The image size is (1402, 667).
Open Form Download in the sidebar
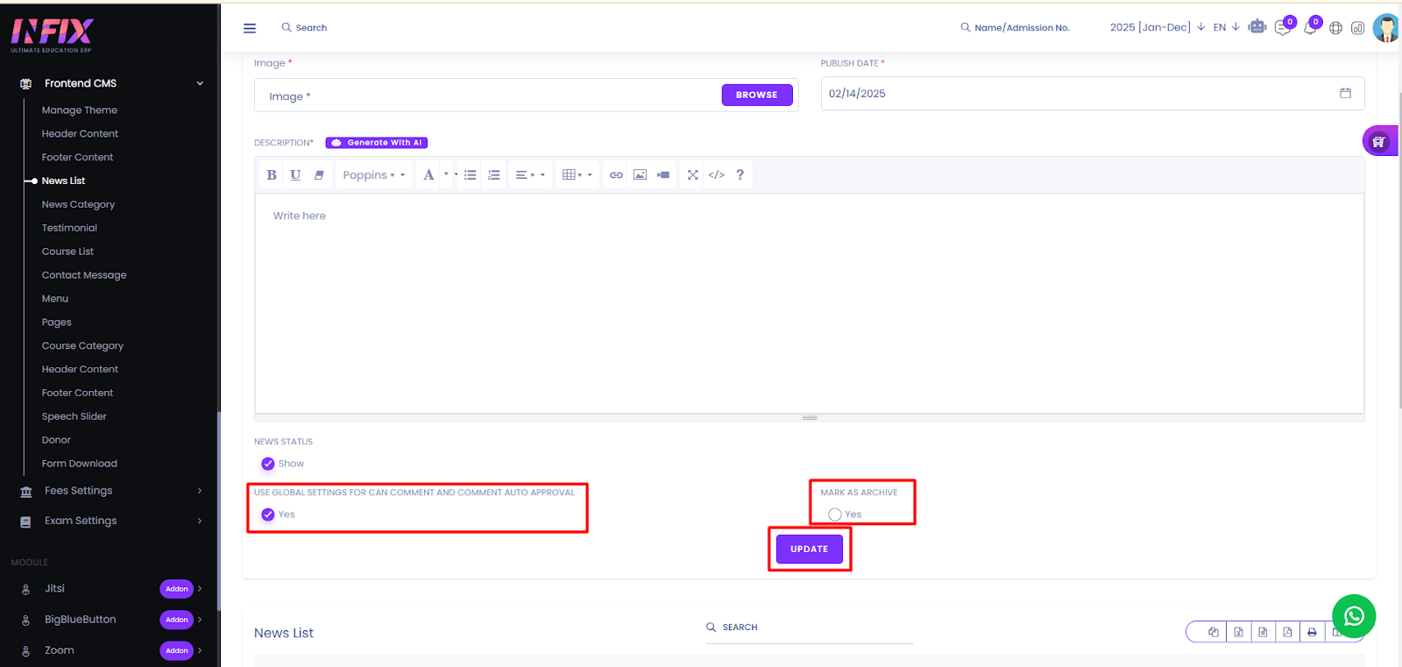click(x=80, y=464)
